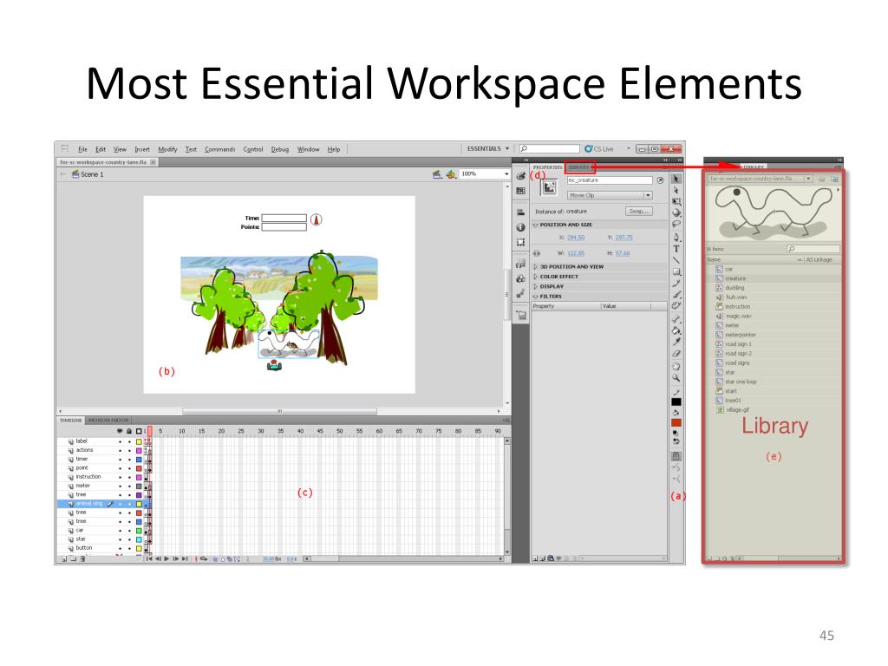Viewport: 888px width, 666px height.
Task: Select the Bone tool
Action: [676, 319]
